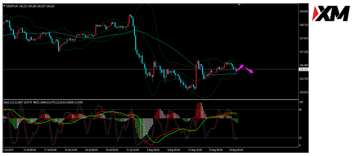Click the divider between price and indicator panes
353x156 pixels.
[150, 99]
